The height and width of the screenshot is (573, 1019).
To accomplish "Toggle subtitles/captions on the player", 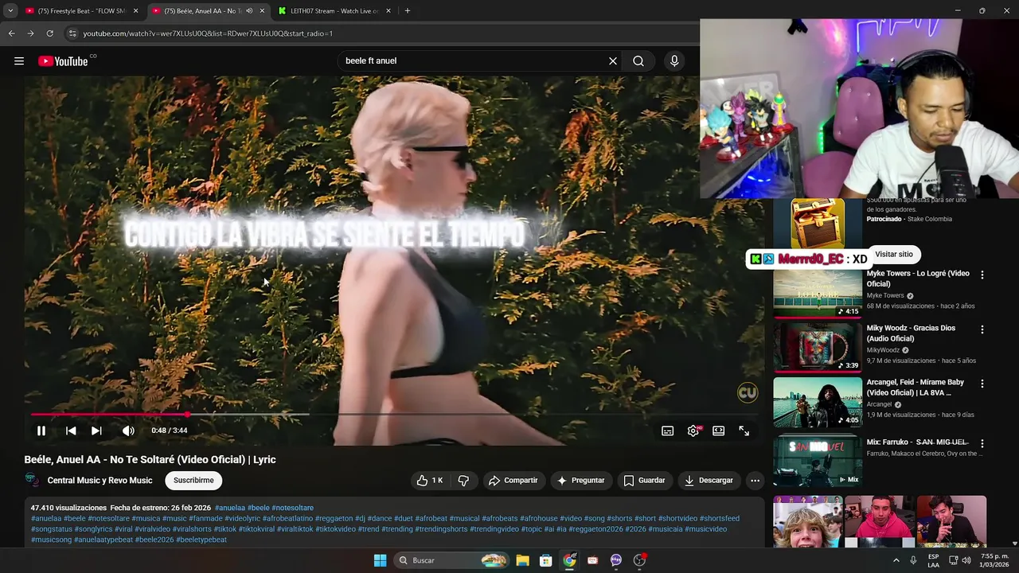I will (x=668, y=431).
